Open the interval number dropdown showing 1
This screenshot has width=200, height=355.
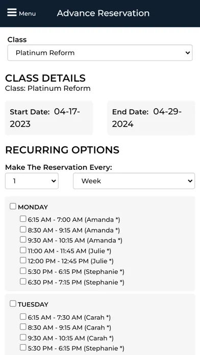coord(32,181)
